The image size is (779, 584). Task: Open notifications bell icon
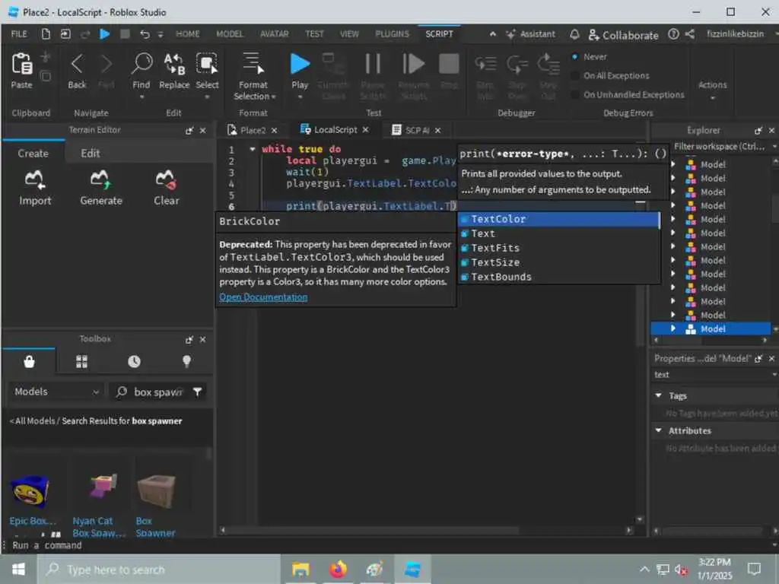[x=574, y=34]
